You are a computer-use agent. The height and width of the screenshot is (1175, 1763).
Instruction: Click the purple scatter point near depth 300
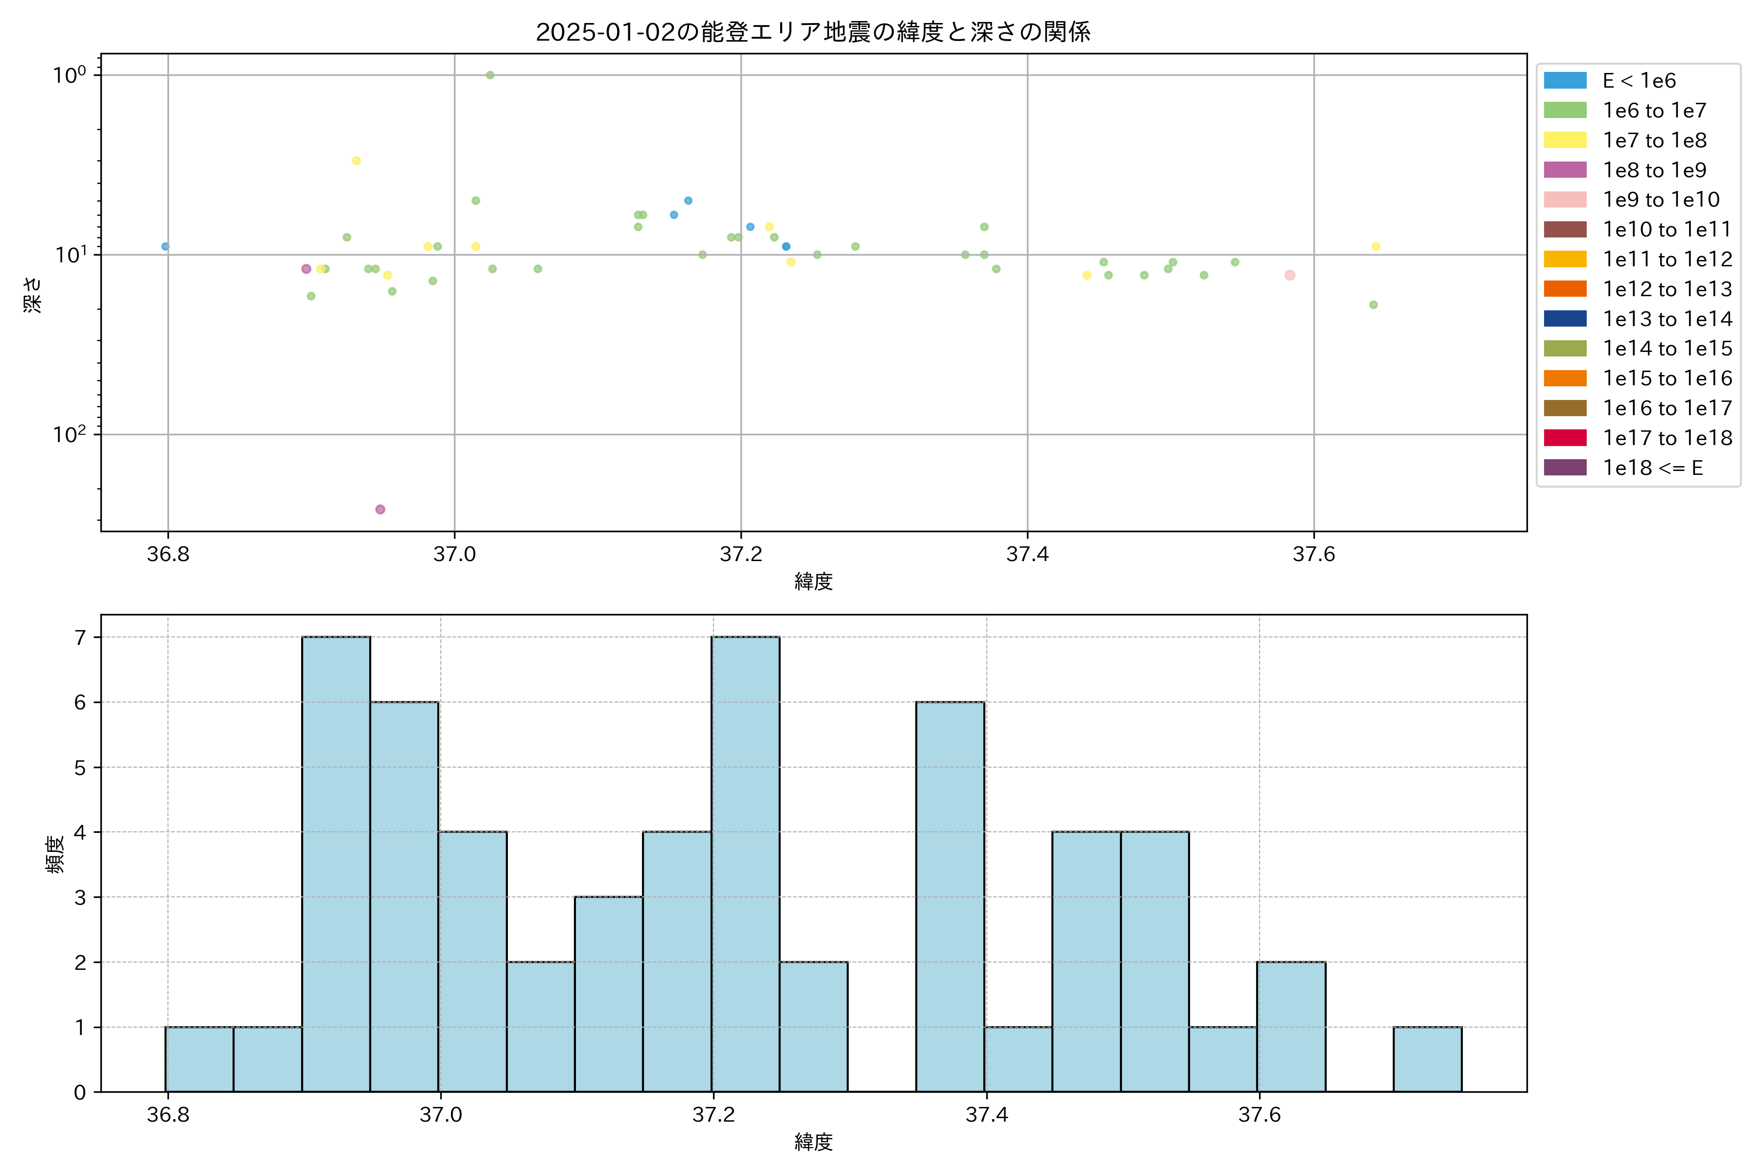pos(380,510)
